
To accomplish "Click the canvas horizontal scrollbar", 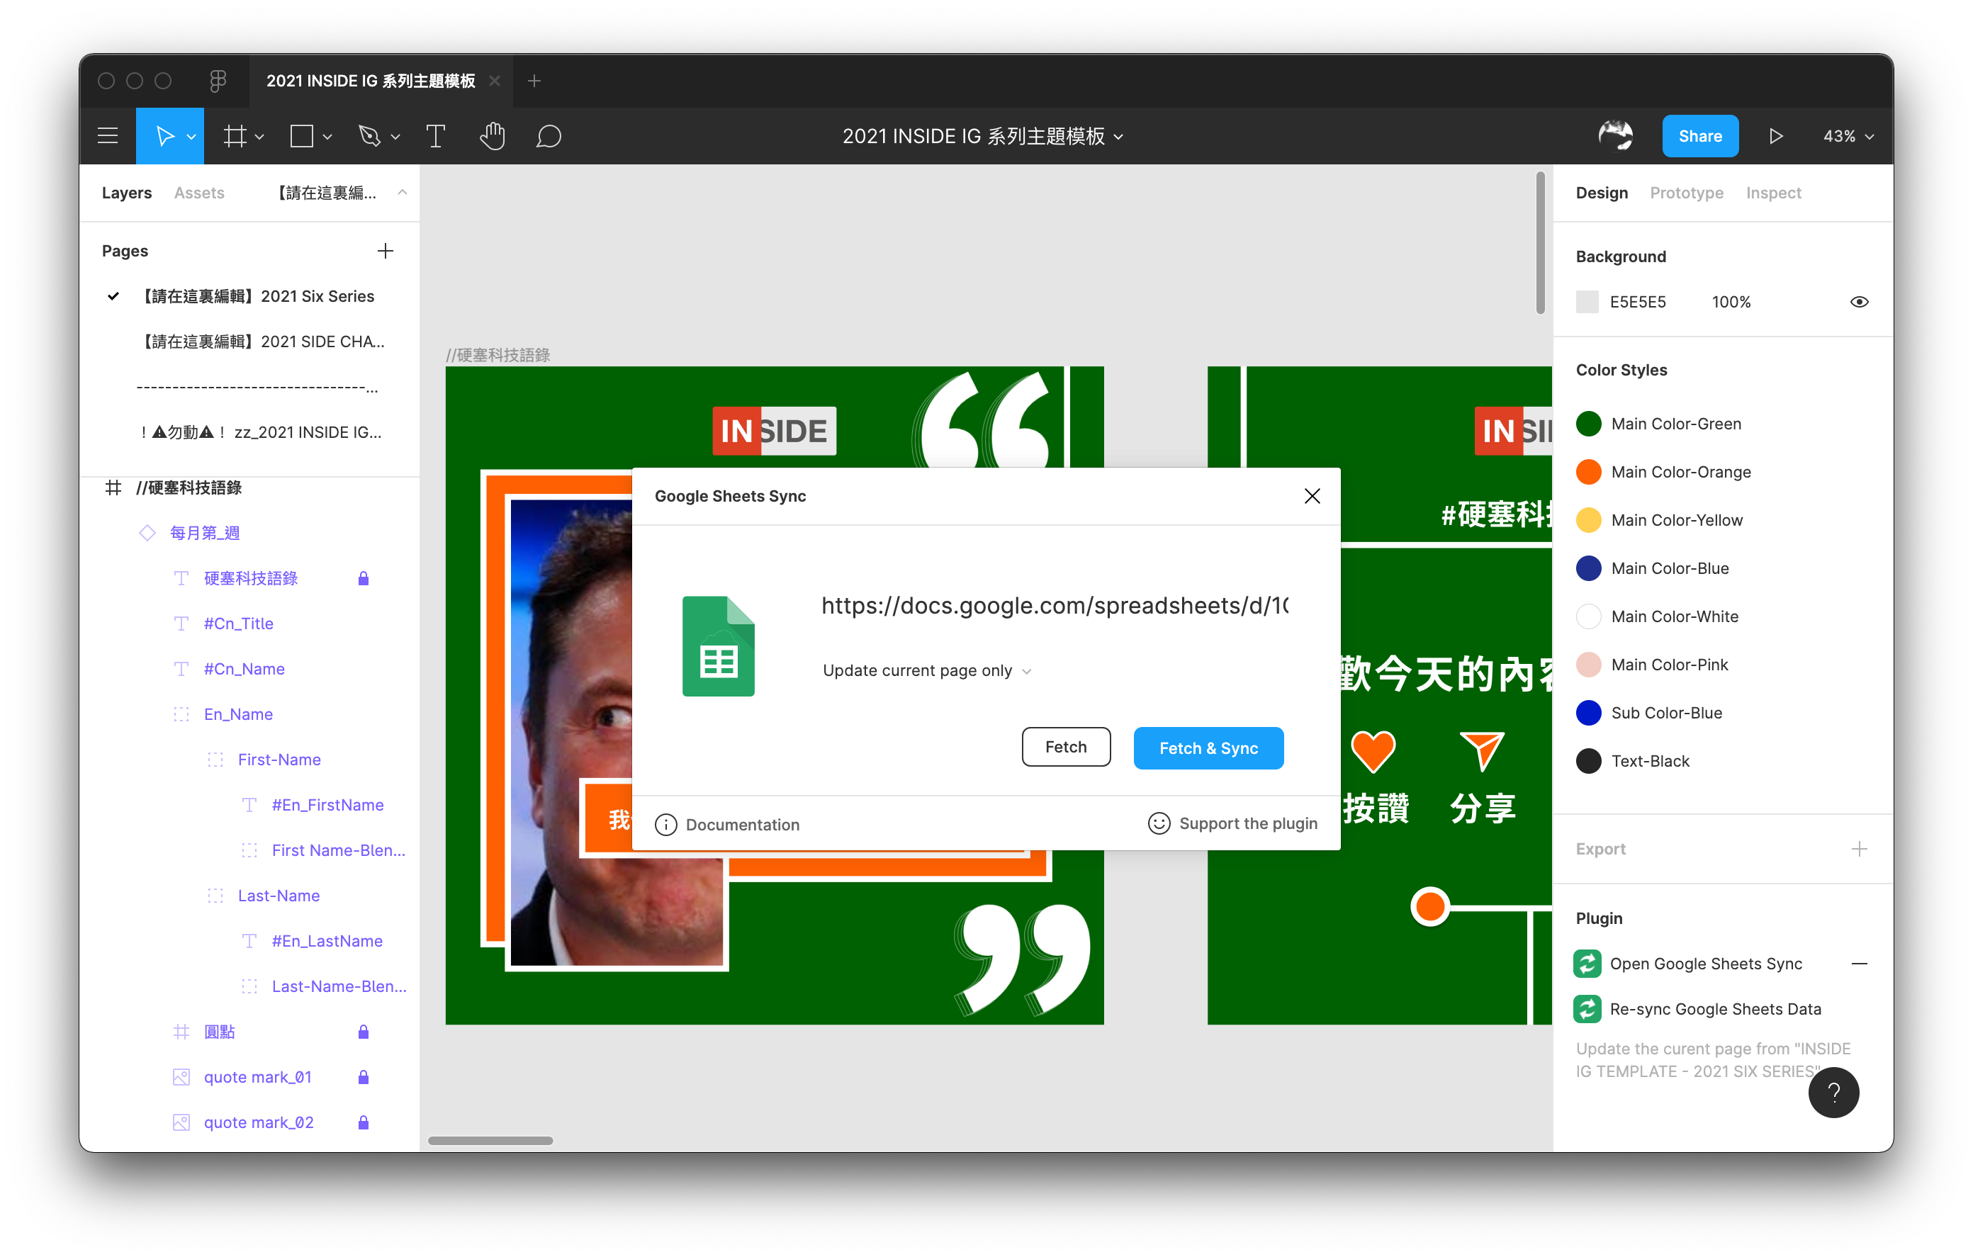I will [x=490, y=1140].
